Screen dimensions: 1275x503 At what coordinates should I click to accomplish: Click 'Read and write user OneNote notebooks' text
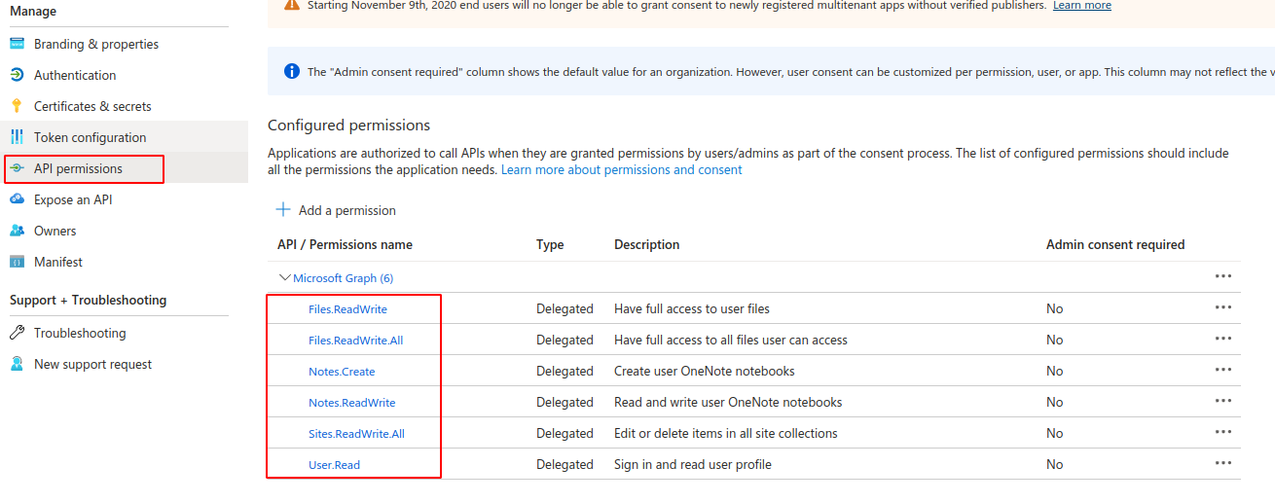point(728,402)
